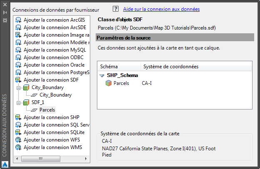Screen dimensions: 260x169
Task: Close the data connection palette
Action: (x=5, y=5)
